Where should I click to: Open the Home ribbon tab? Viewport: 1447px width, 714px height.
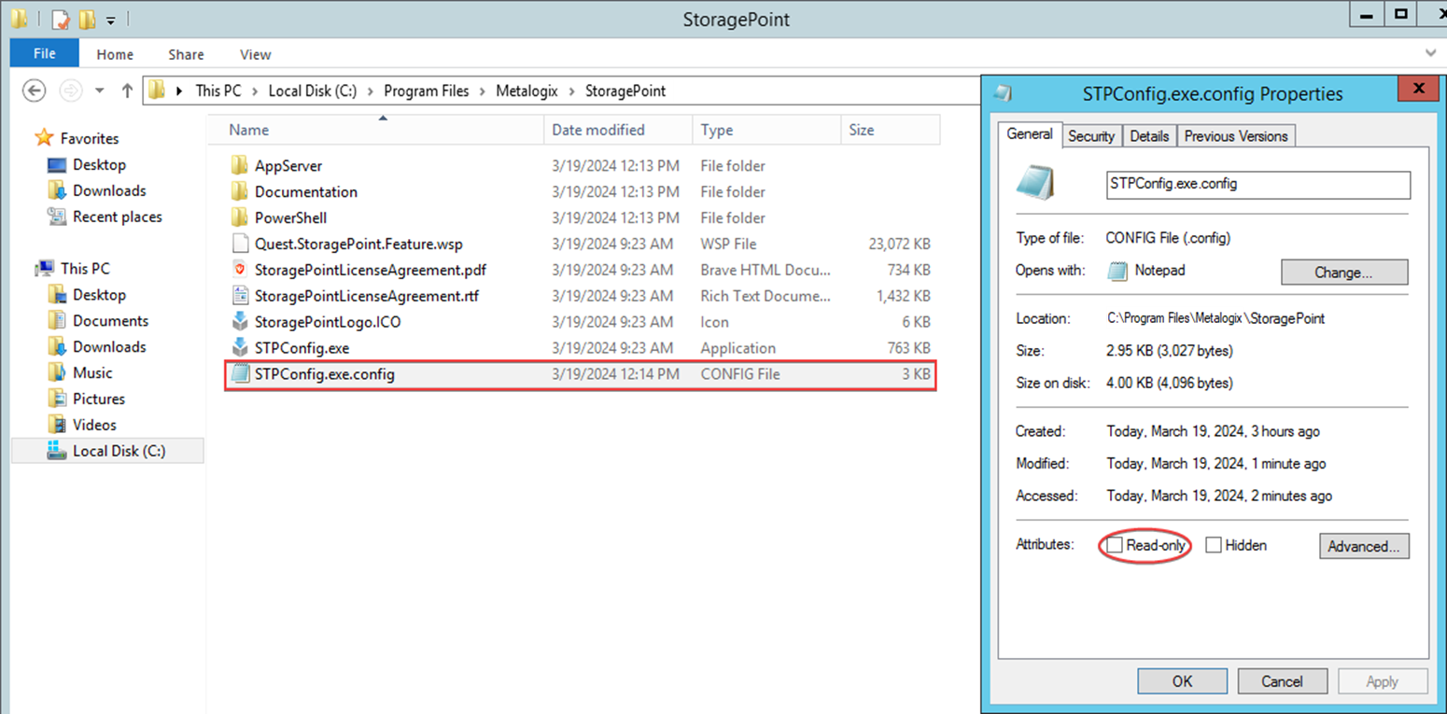pyautogui.click(x=115, y=55)
